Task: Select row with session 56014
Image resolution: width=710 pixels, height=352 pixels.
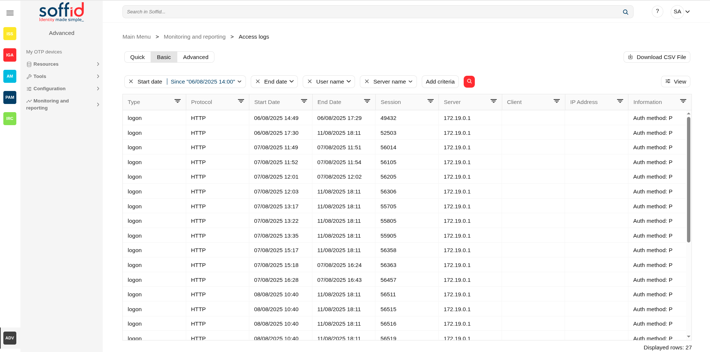Action: [404, 147]
